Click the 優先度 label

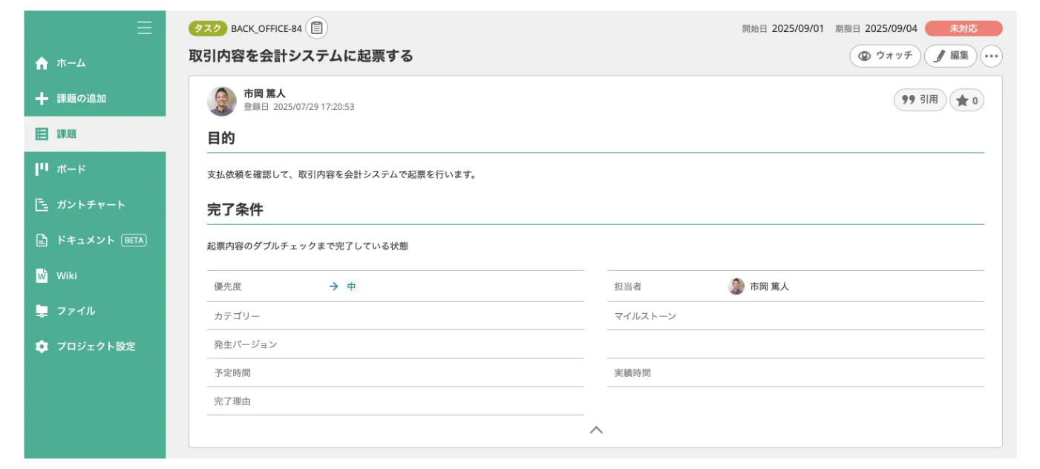coord(228,286)
